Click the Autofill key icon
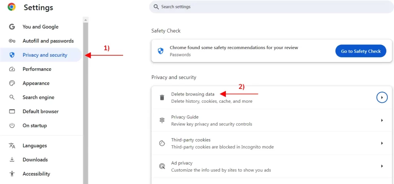 [12, 41]
